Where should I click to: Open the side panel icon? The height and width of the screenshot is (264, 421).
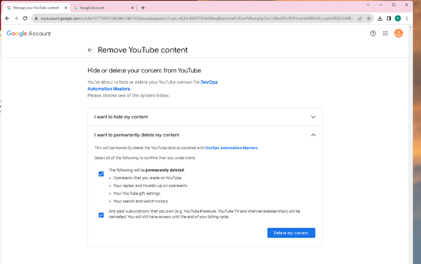389,18
